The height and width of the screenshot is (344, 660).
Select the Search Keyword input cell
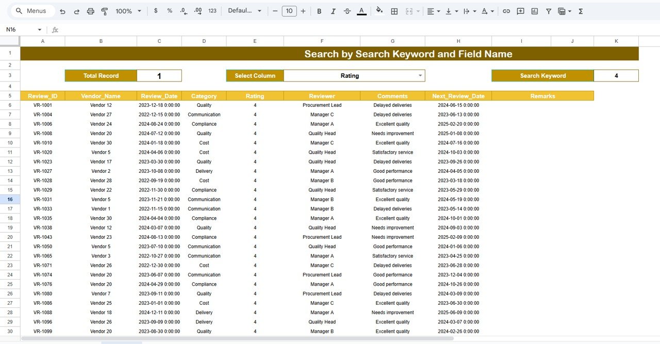616,75
